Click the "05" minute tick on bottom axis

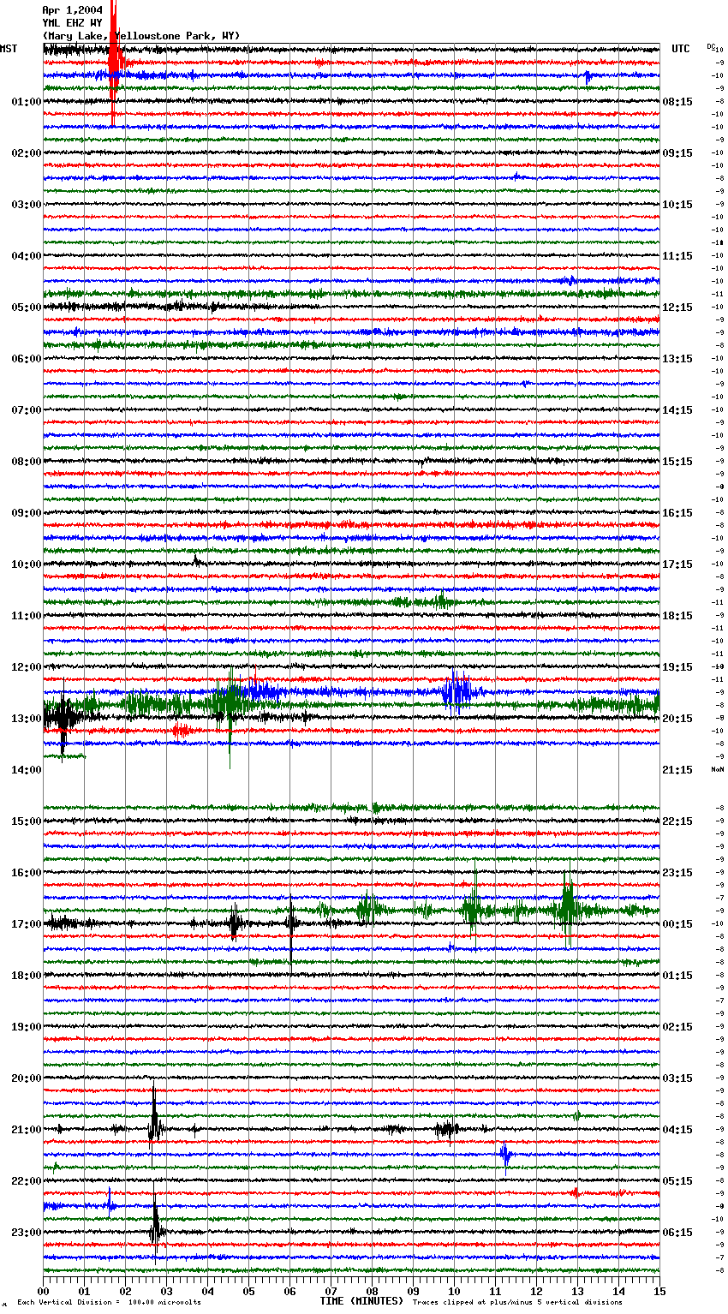(x=248, y=1291)
